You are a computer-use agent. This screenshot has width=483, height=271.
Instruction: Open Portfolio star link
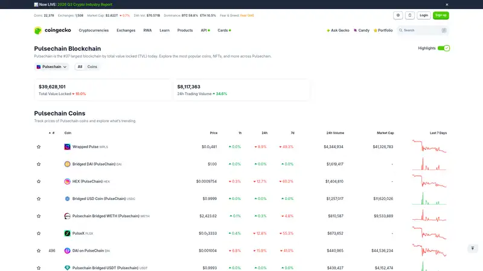(383, 31)
